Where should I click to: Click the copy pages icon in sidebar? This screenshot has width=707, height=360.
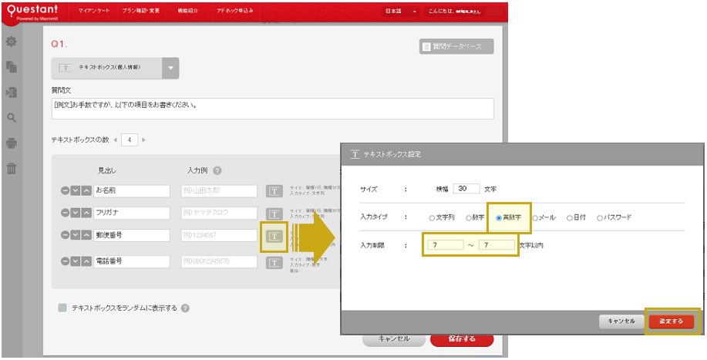point(12,67)
